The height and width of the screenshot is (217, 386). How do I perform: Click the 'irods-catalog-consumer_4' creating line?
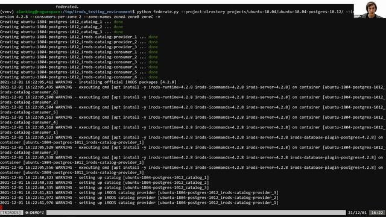[79, 67]
